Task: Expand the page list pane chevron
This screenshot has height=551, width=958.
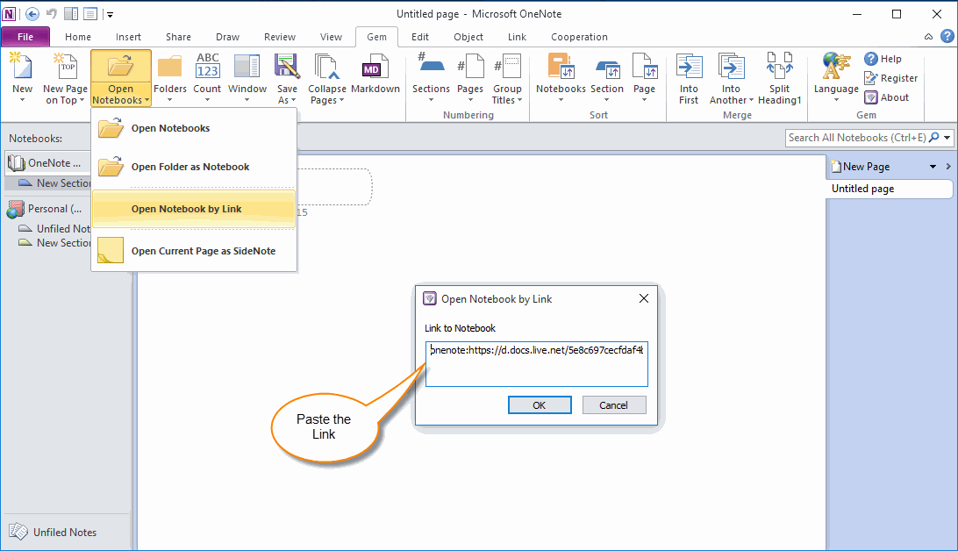Action: [948, 166]
